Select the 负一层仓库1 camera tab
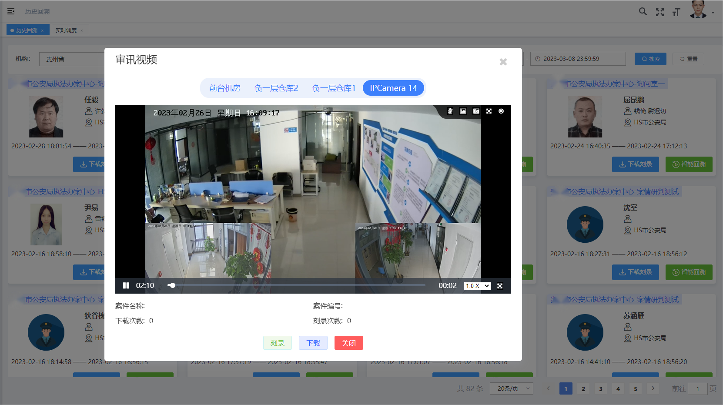 click(334, 88)
